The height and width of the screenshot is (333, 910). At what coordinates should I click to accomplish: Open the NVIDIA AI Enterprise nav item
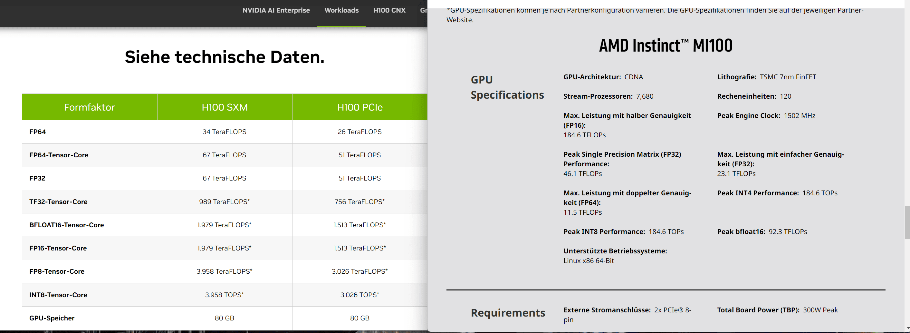coord(276,10)
